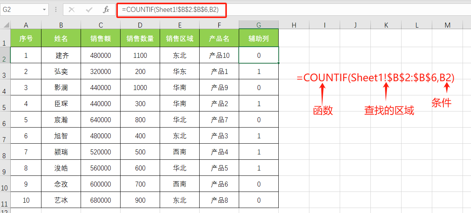The width and height of the screenshot is (471, 213).
Task: Click region cell 华东
Action: click(x=180, y=71)
